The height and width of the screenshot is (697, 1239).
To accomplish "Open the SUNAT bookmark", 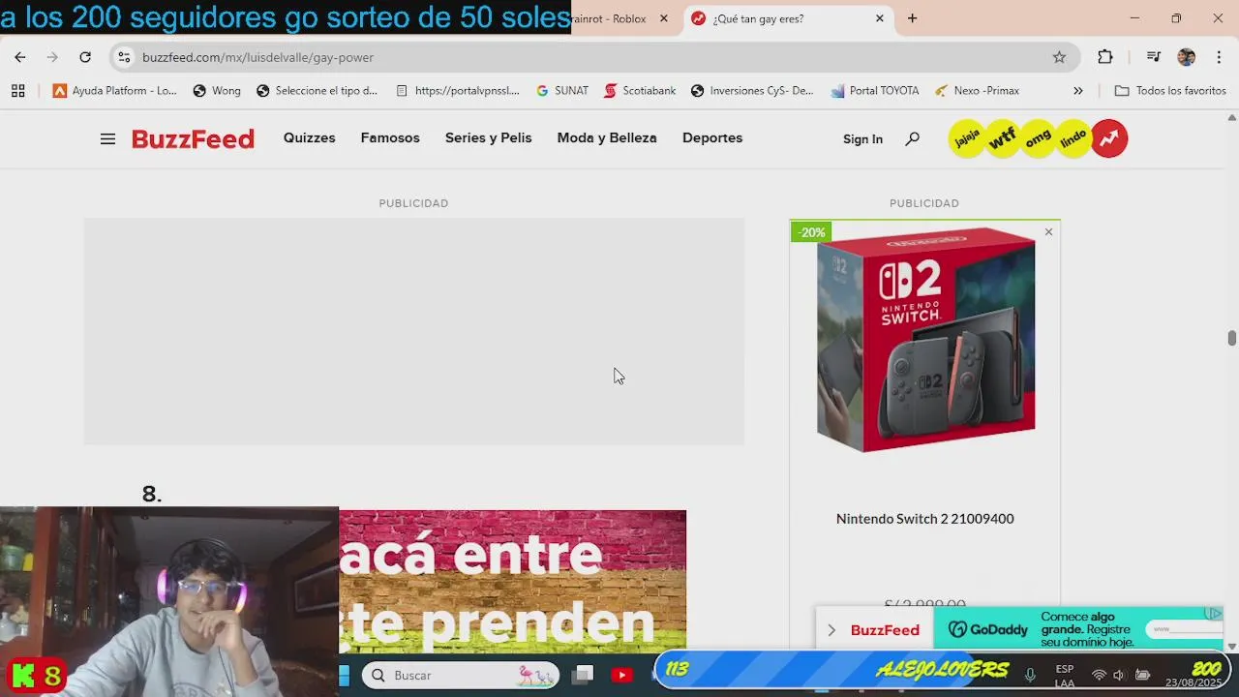I will (562, 90).
